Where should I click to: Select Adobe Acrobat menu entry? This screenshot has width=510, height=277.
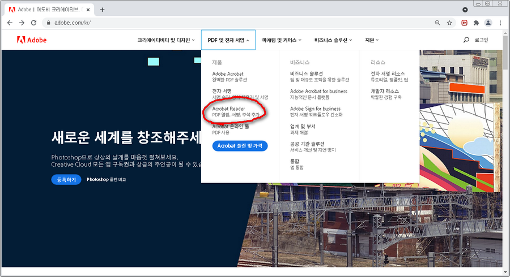click(x=229, y=76)
